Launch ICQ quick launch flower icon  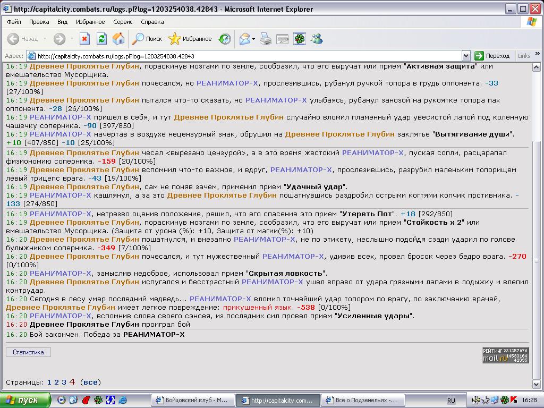[98, 400]
